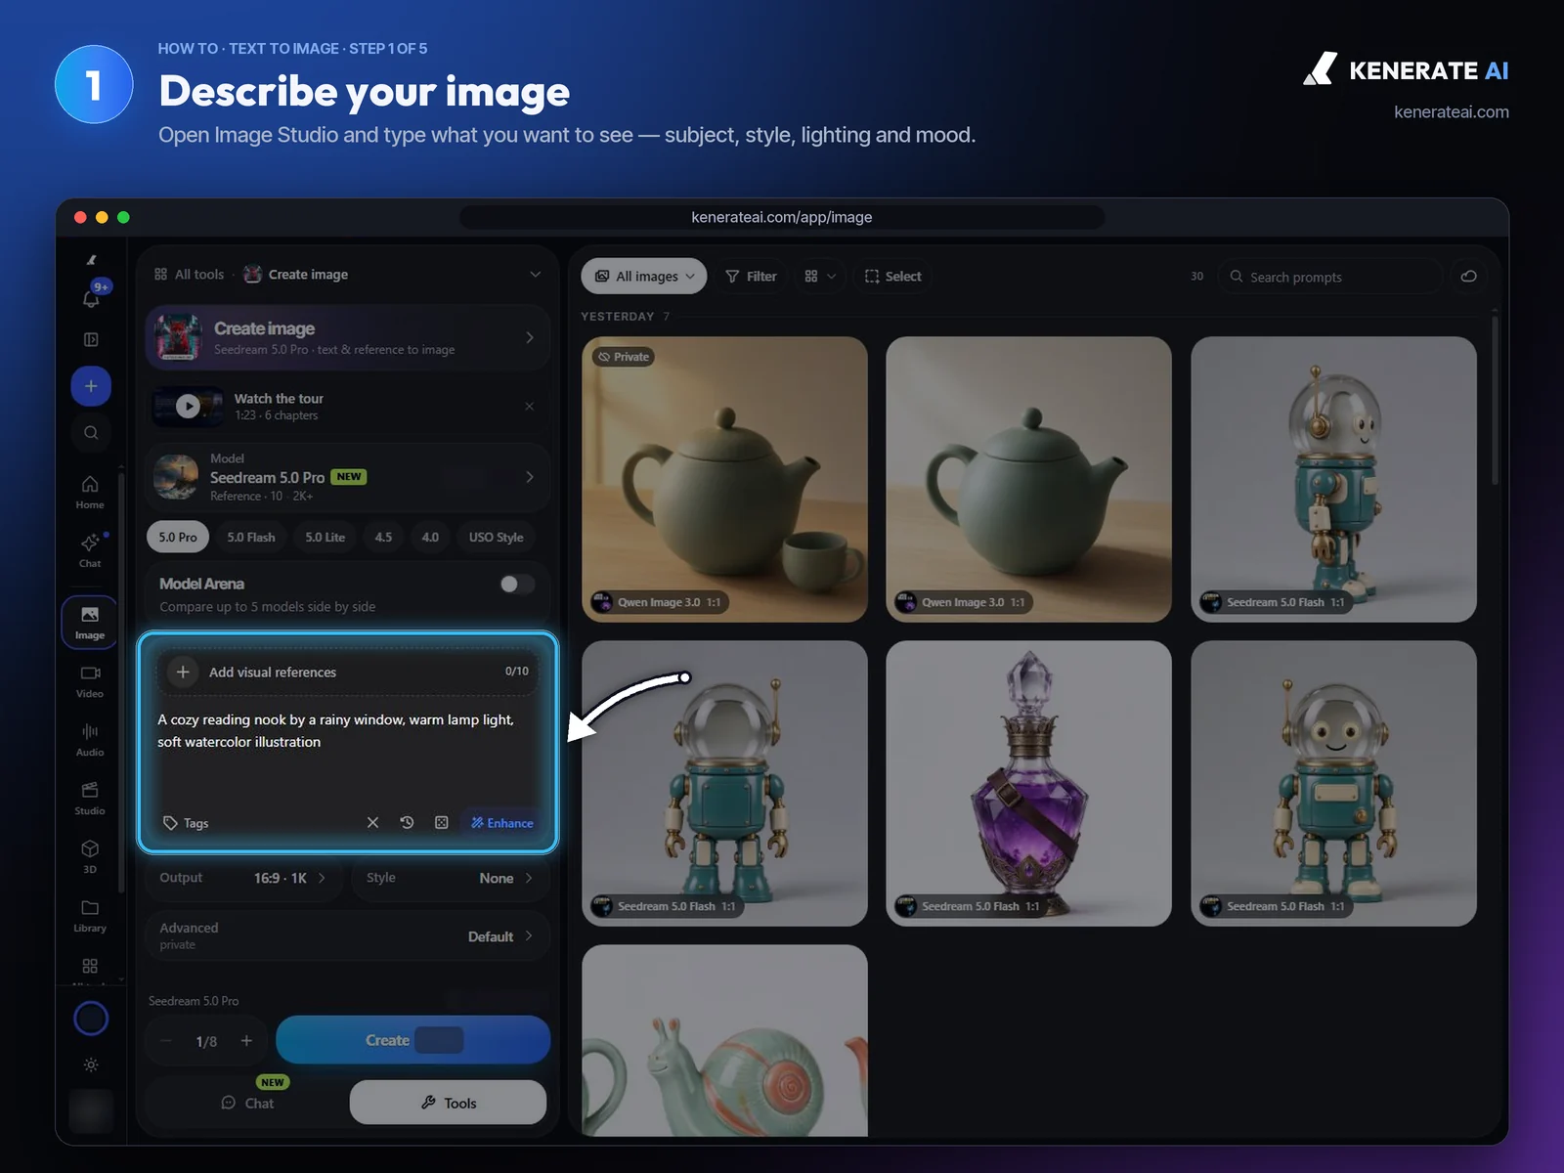Collapse the Create image panel chevron

tap(535, 275)
